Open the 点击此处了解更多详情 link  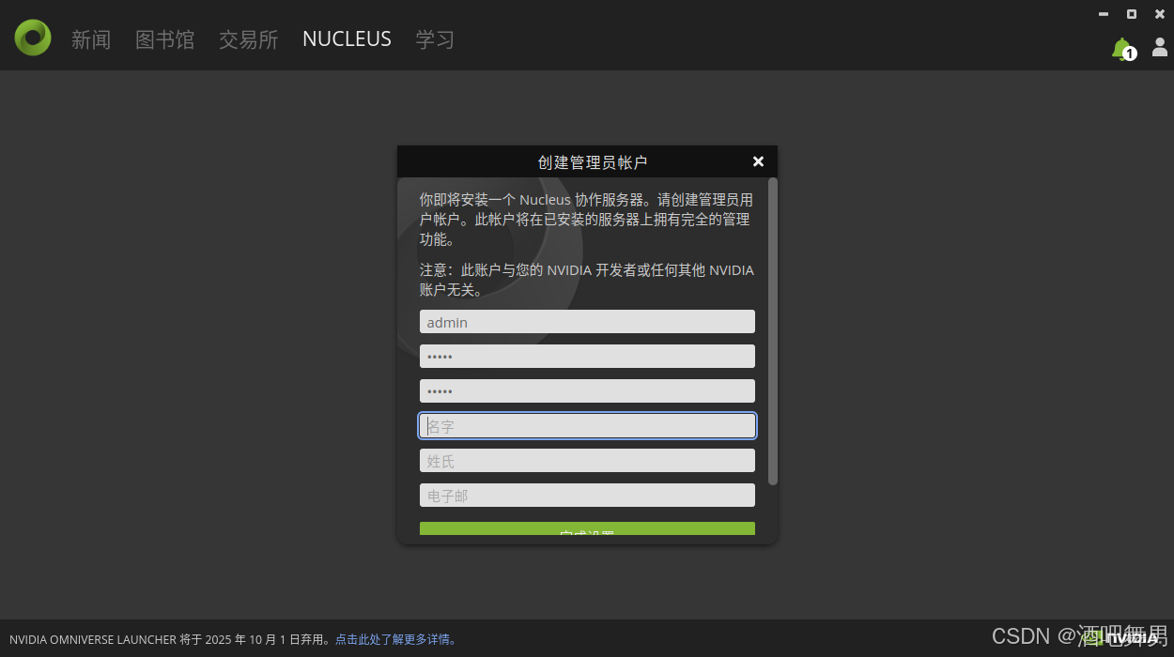point(396,640)
